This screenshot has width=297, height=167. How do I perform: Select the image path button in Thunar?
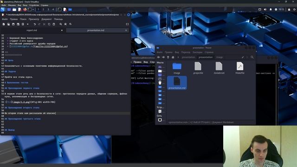click(220, 57)
